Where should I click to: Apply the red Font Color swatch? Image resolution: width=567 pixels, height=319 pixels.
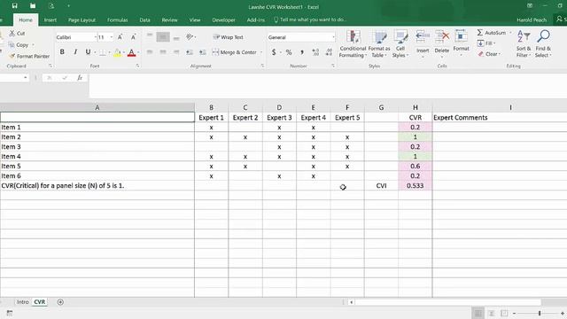tap(132, 53)
